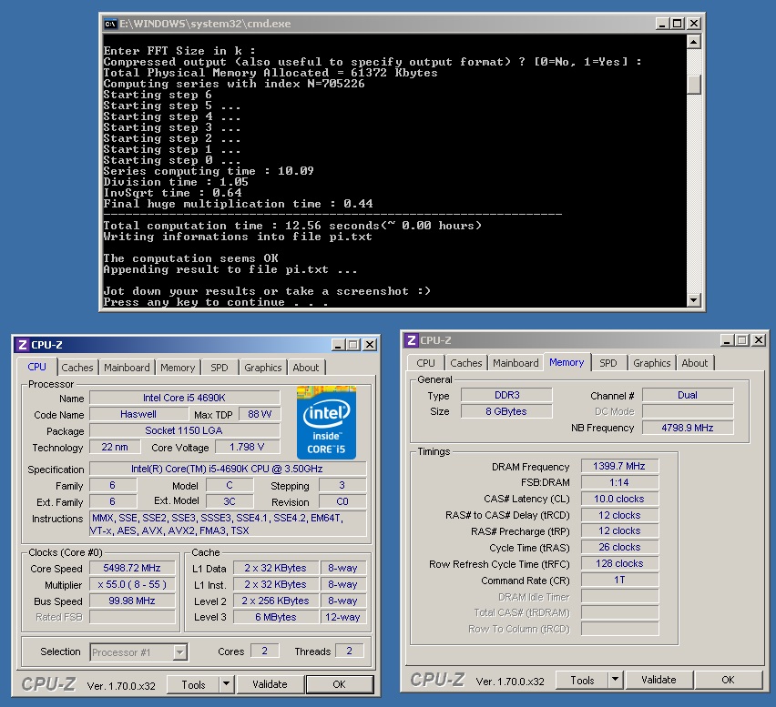Click the CPU-Z logo icon in left window title
The height and width of the screenshot is (707, 776).
(x=22, y=345)
